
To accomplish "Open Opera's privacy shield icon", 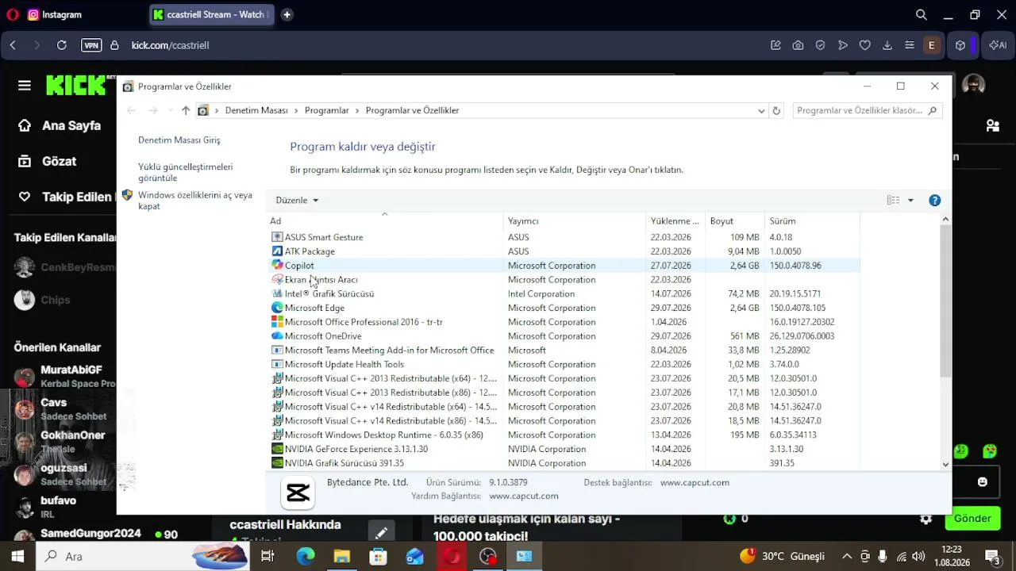I will click(820, 45).
